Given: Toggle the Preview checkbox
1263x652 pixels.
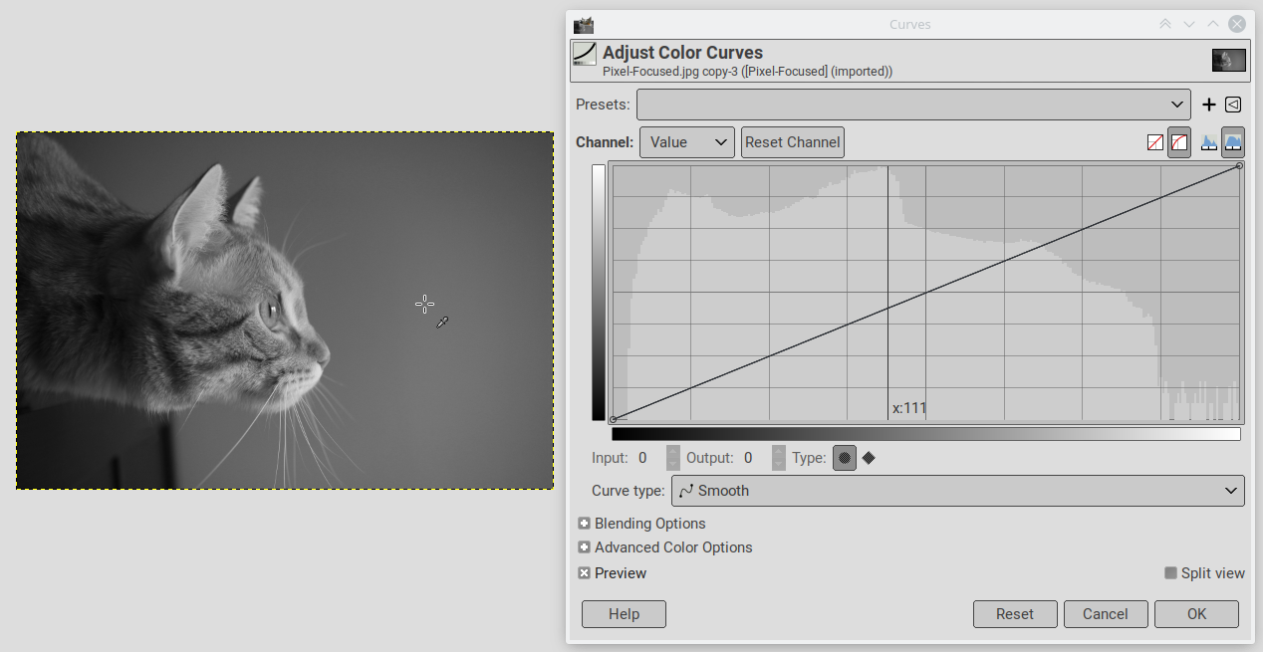Looking at the screenshot, I should [x=584, y=573].
